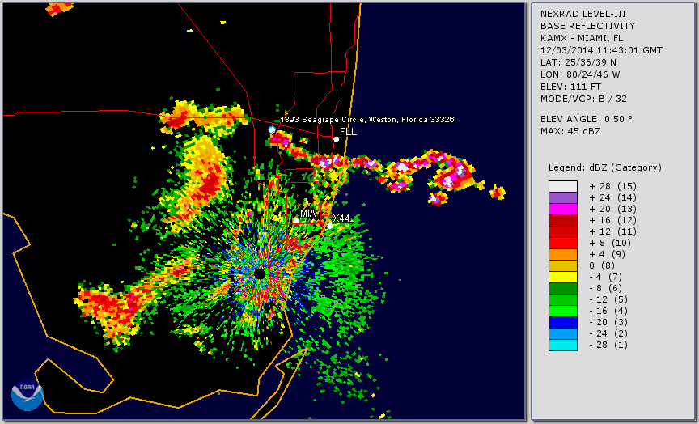The image size is (699, 424).
Task: Click the ELEV: 111 FT text
Action: tap(570, 87)
